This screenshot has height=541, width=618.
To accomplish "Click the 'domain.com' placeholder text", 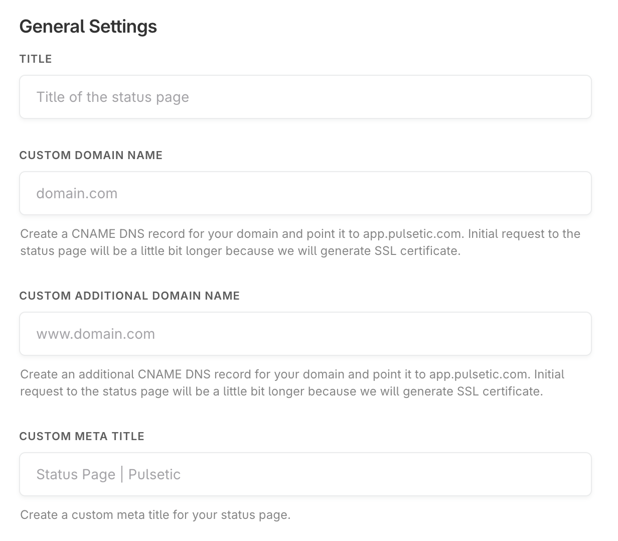I will click(x=77, y=193).
